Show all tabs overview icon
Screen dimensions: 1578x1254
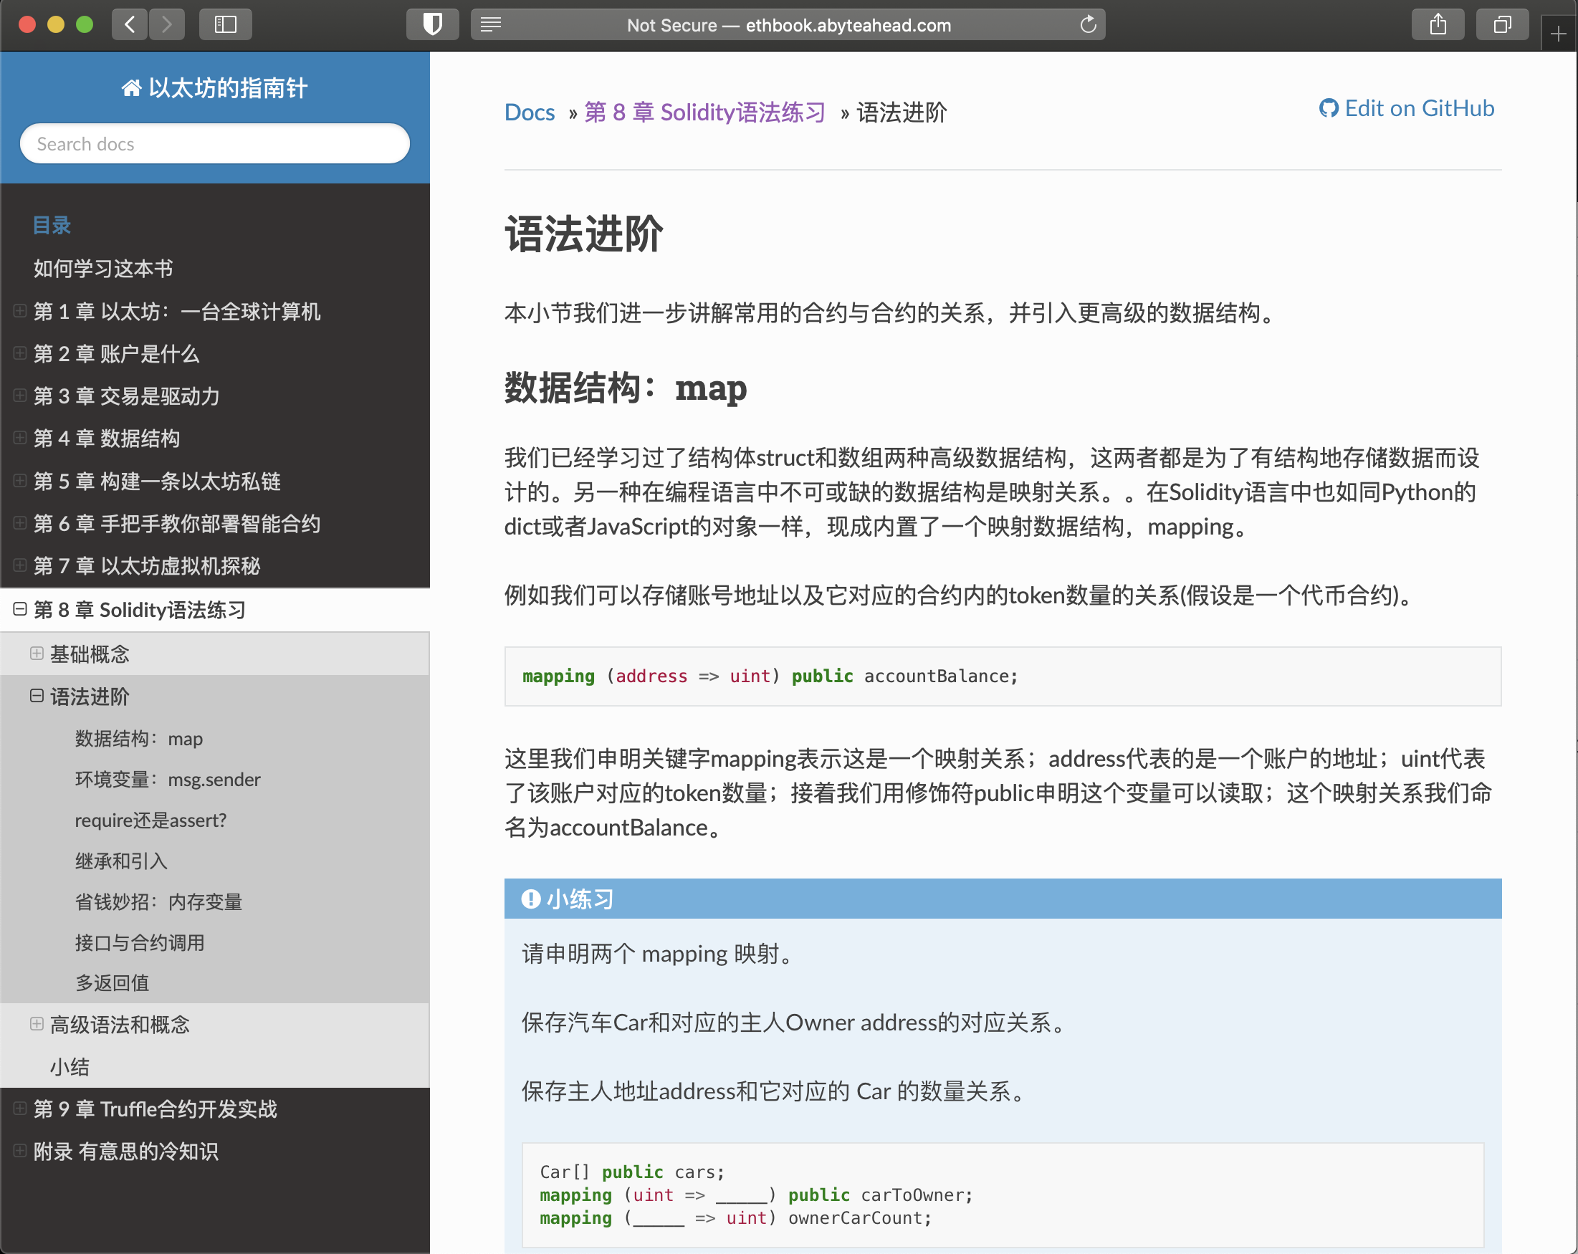click(x=1502, y=25)
